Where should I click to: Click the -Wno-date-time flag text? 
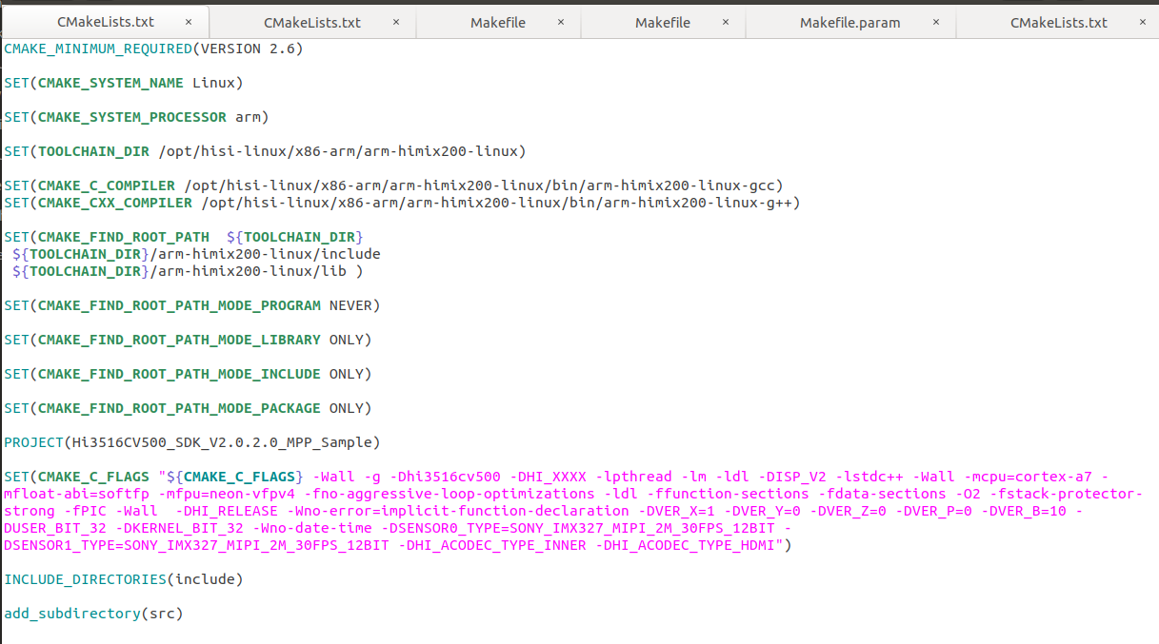click(x=312, y=528)
